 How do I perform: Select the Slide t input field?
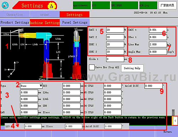[x=115, y=59]
